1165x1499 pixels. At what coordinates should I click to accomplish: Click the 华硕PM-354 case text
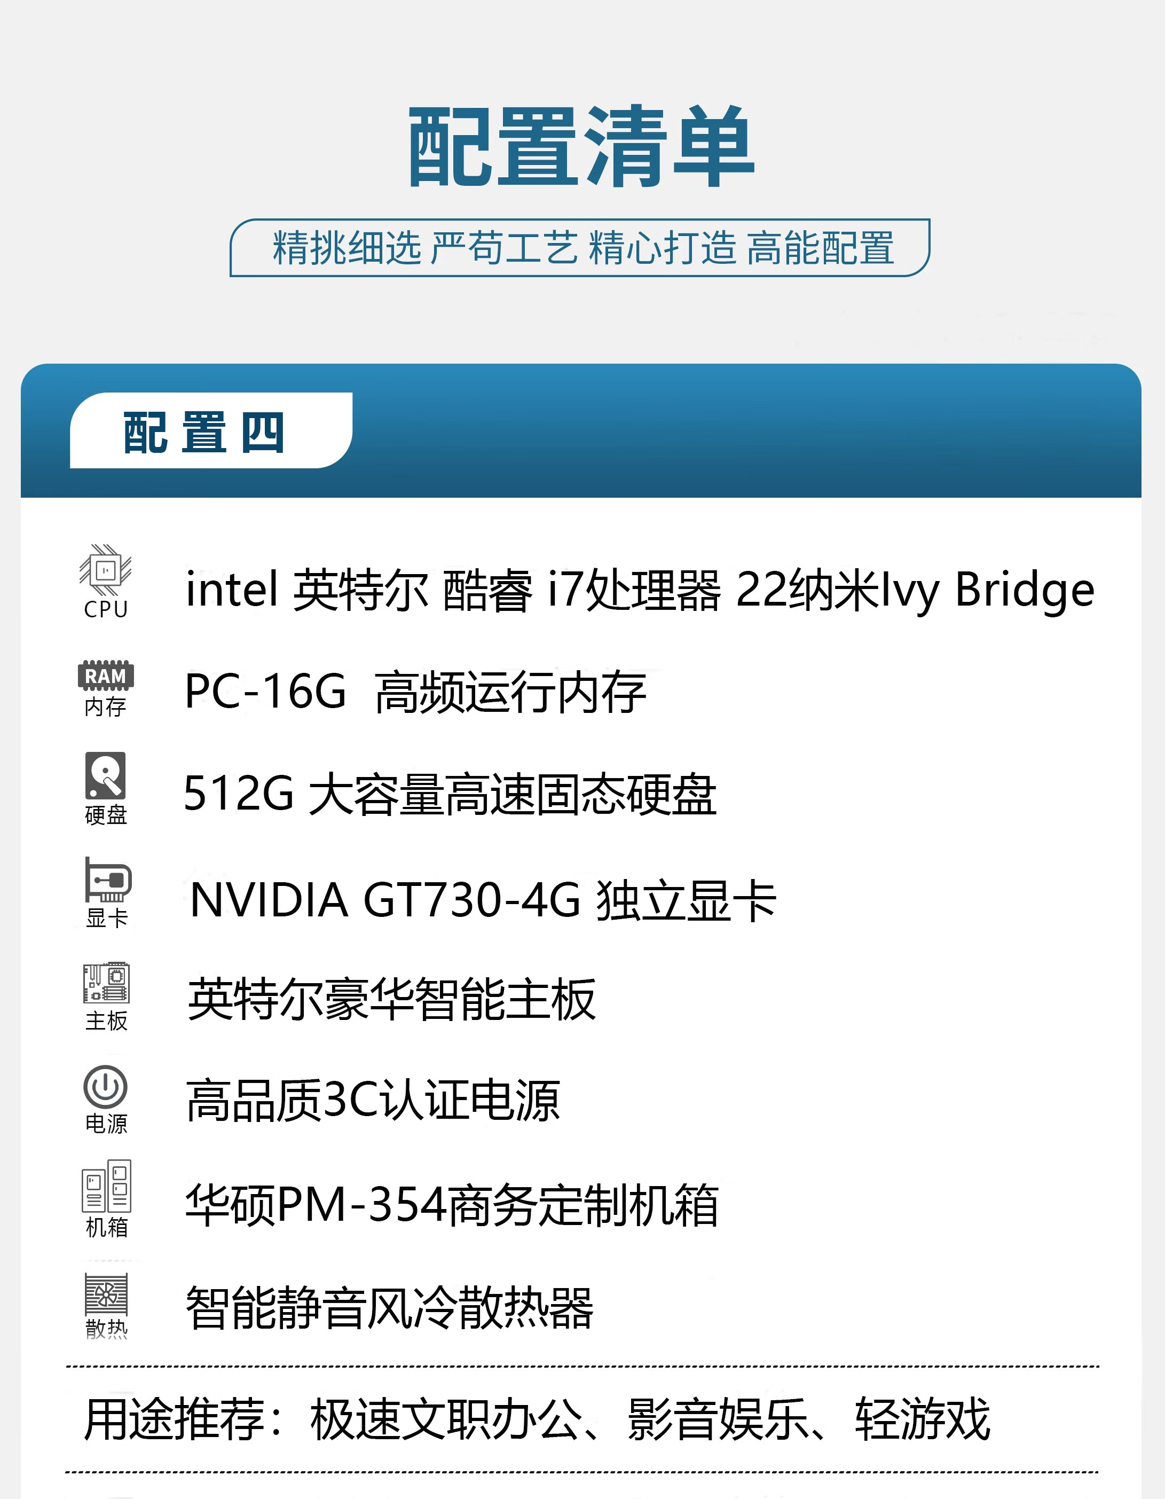(452, 1205)
